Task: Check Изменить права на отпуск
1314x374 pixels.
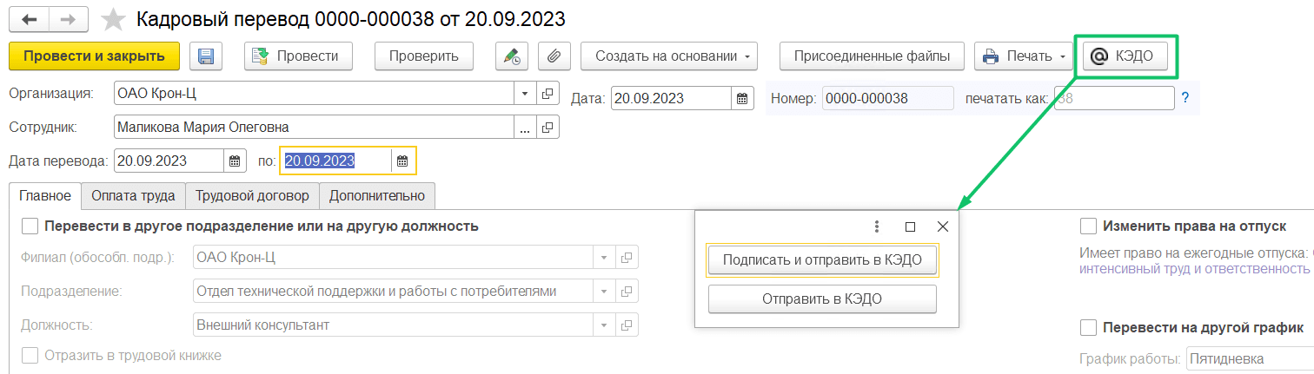Action: [x=1088, y=226]
